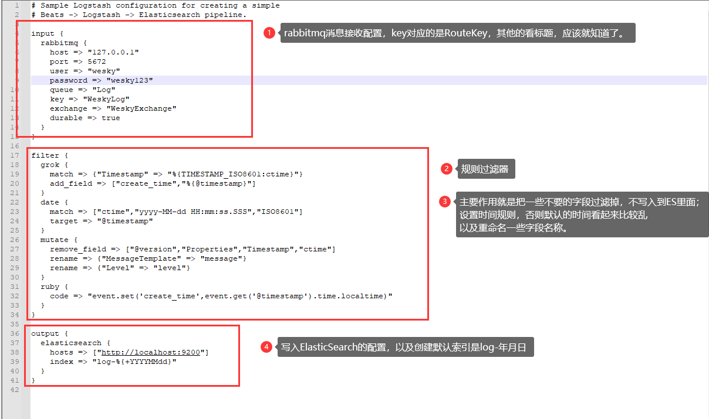Screen dimensions: 709x419
Task: Place cursor on "input {" line
Action: click(47, 33)
